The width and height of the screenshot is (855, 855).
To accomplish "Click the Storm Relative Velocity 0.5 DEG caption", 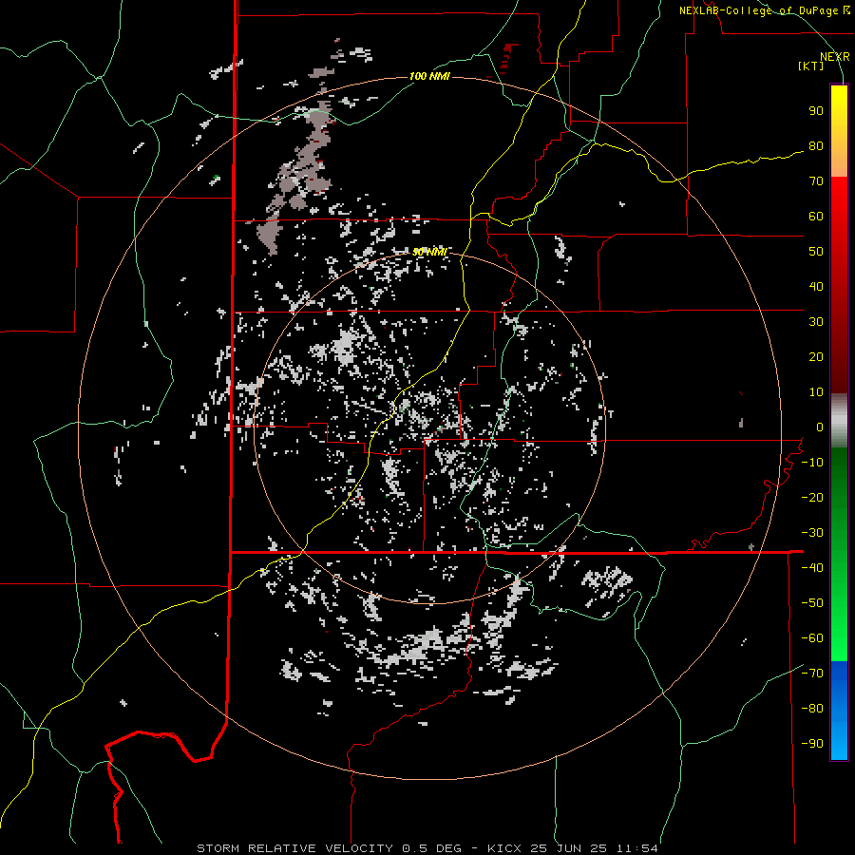I will [329, 848].
